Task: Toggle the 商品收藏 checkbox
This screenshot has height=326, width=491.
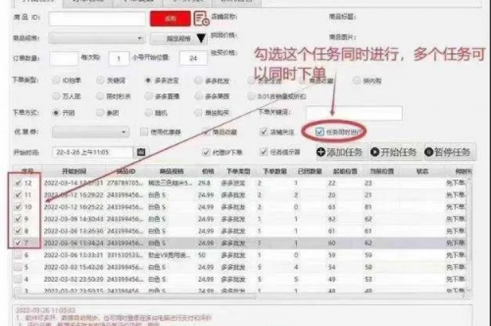Action: (x=206, y=132)
